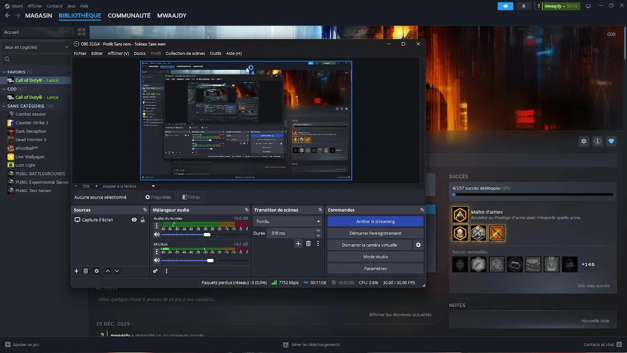The image size is (627, 353).
Task: Remove the scene transition with trash icon
Action: pyautogui.click(x=308, y=244)
